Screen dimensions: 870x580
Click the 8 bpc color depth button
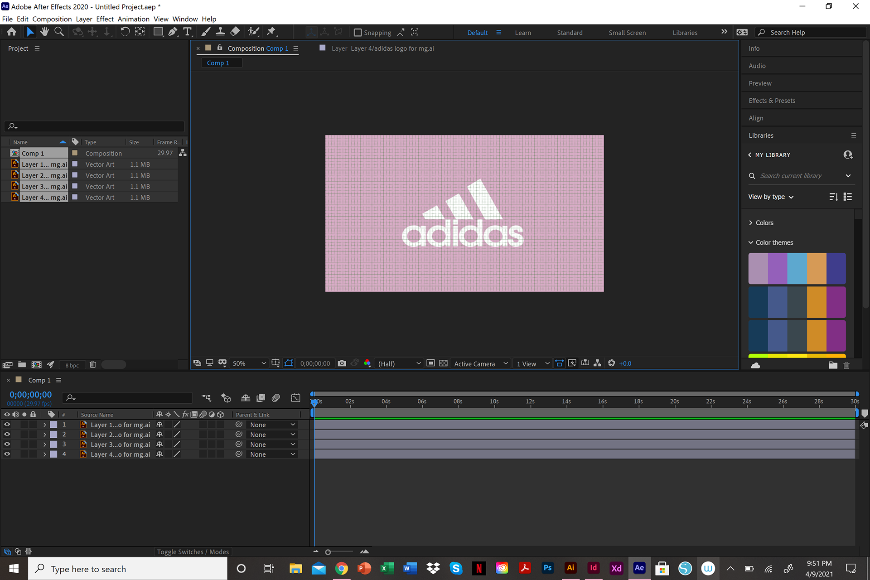72,365
